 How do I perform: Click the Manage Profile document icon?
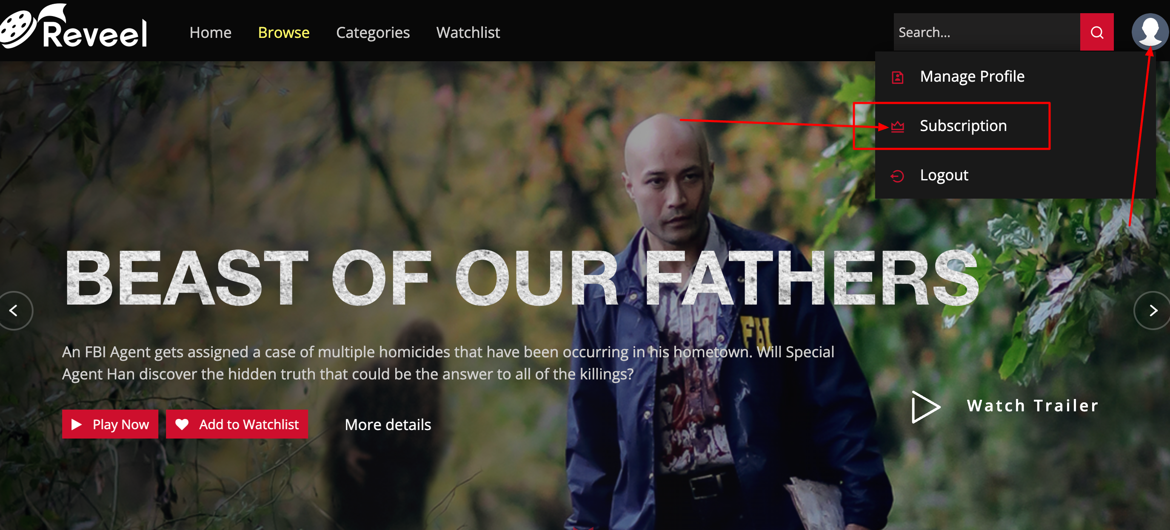(x=897, y=77)
